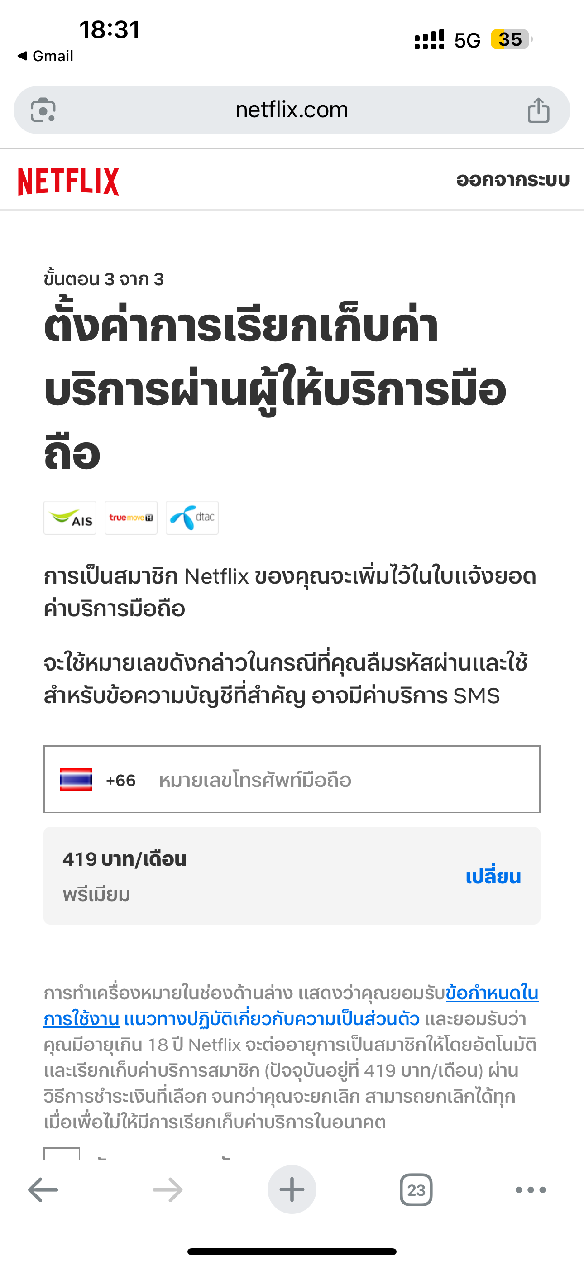584x1266 pixels.
Task: Select the dtac carrier logo
Action: click(191, 518)
